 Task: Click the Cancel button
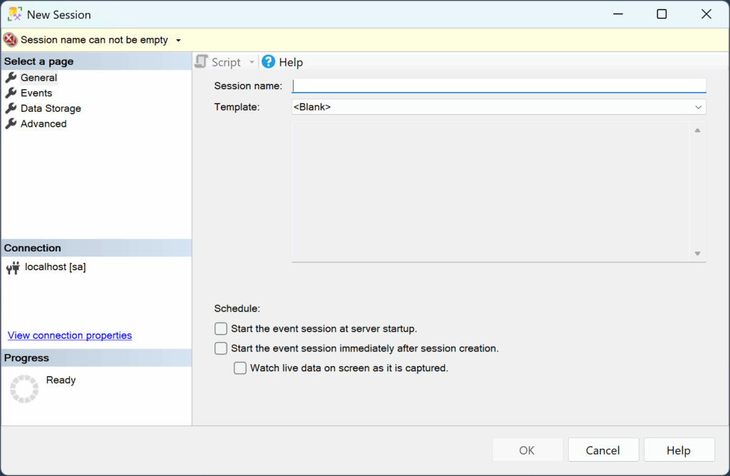(x=603, y=450)
